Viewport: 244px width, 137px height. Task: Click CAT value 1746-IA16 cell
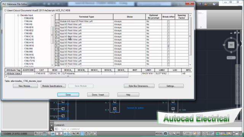[x=42, y=73]
